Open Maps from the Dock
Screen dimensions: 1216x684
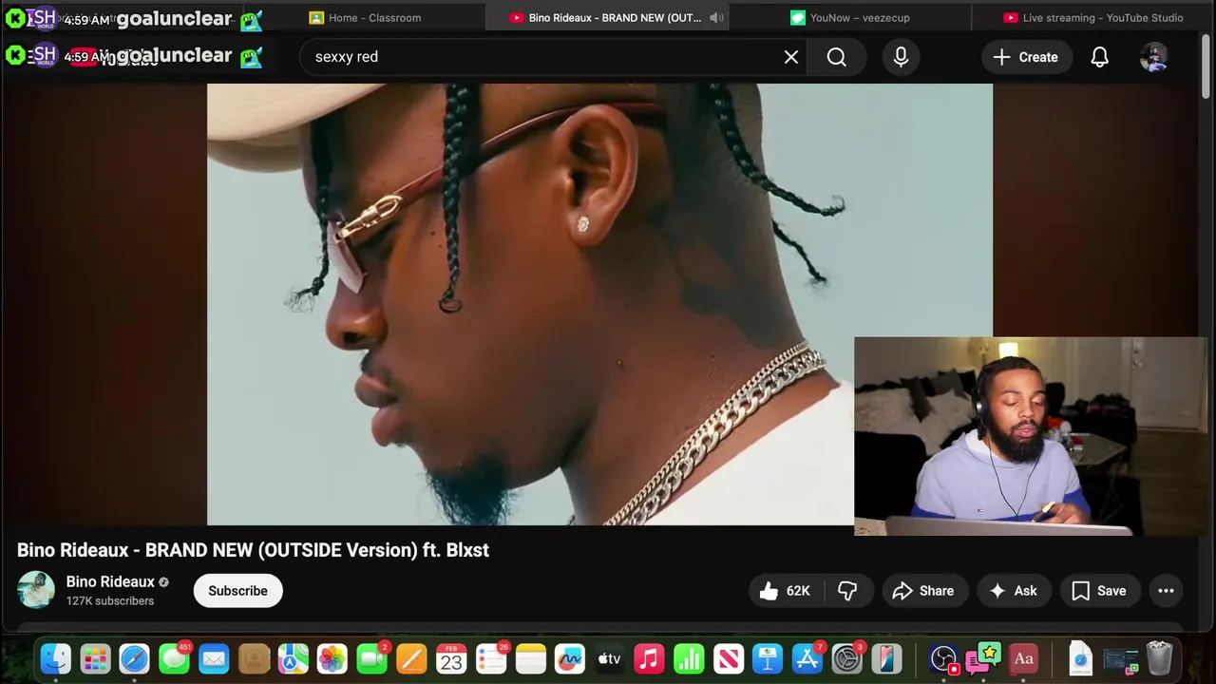point(293,658)
